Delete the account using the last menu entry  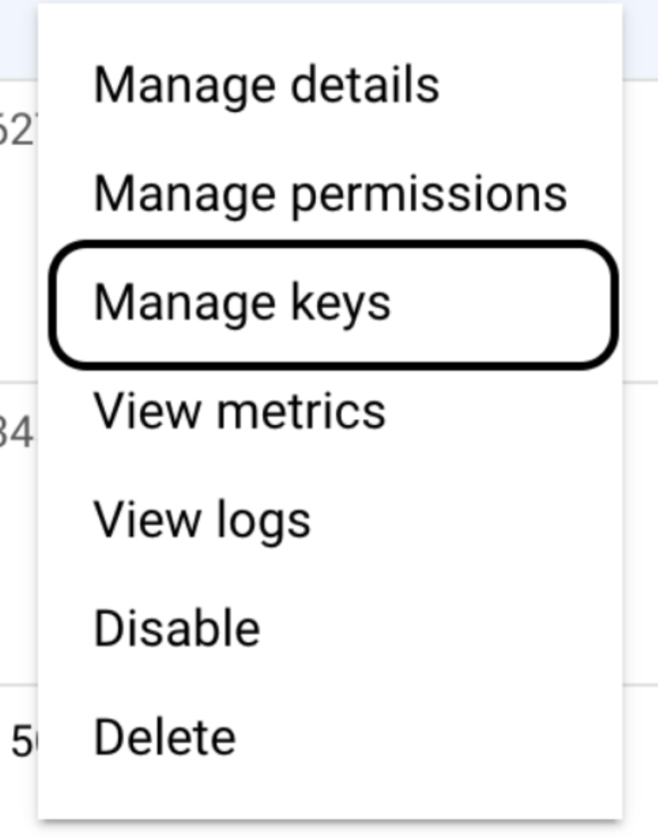tap(164, 737)
